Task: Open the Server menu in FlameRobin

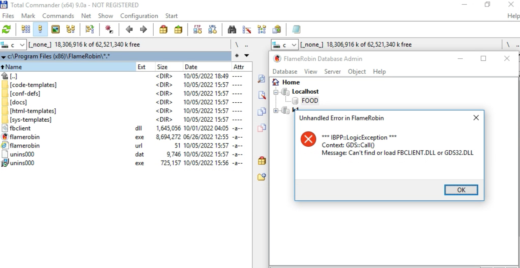Action: (x=333, y=72)
